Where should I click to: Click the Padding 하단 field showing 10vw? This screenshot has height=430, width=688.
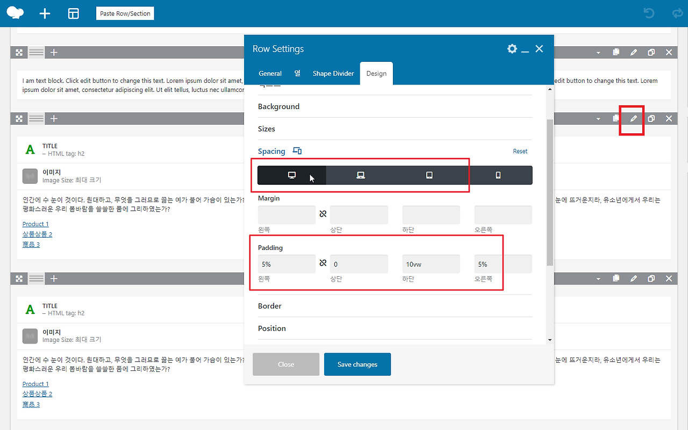pyautogui.click(x=431, y=264)
